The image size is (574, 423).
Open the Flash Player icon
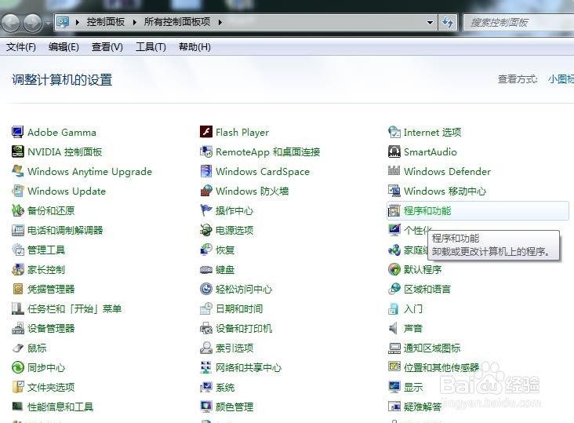[x=206, y=132]
